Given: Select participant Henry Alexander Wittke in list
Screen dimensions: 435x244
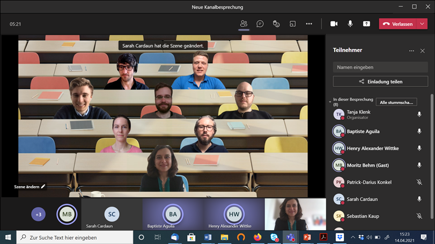Looking at the screenshot, I should click(x=380, y=148).
